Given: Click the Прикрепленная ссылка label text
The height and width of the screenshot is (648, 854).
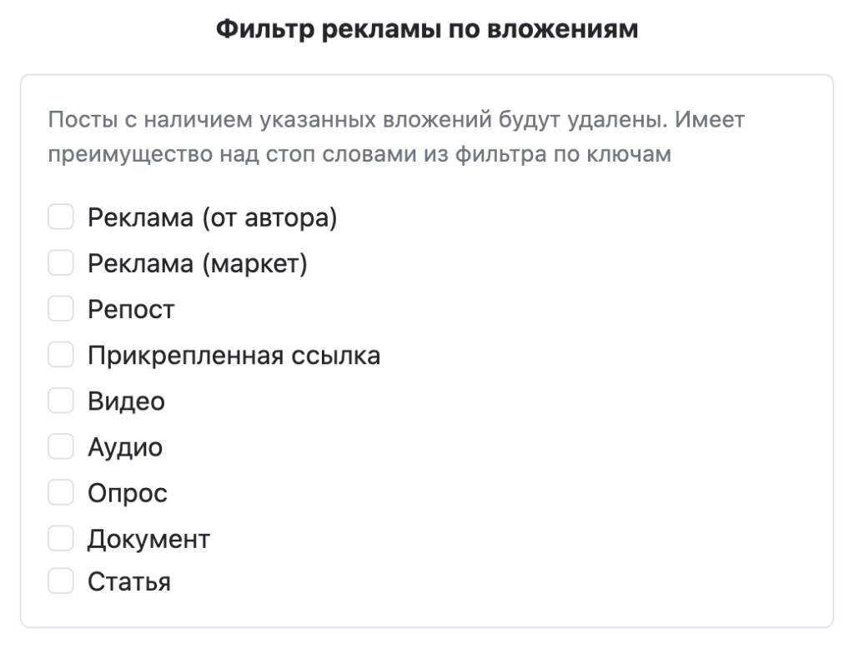Looking at the screenshot, I should pyautogui.click(x=234, y=356).
